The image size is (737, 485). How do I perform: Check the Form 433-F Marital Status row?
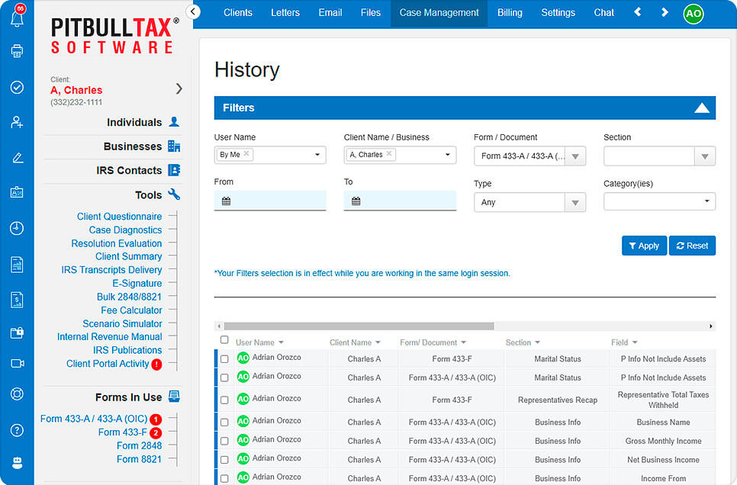pos(224,359)
